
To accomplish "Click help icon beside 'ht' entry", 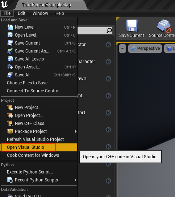I will (x=108, y=96).
